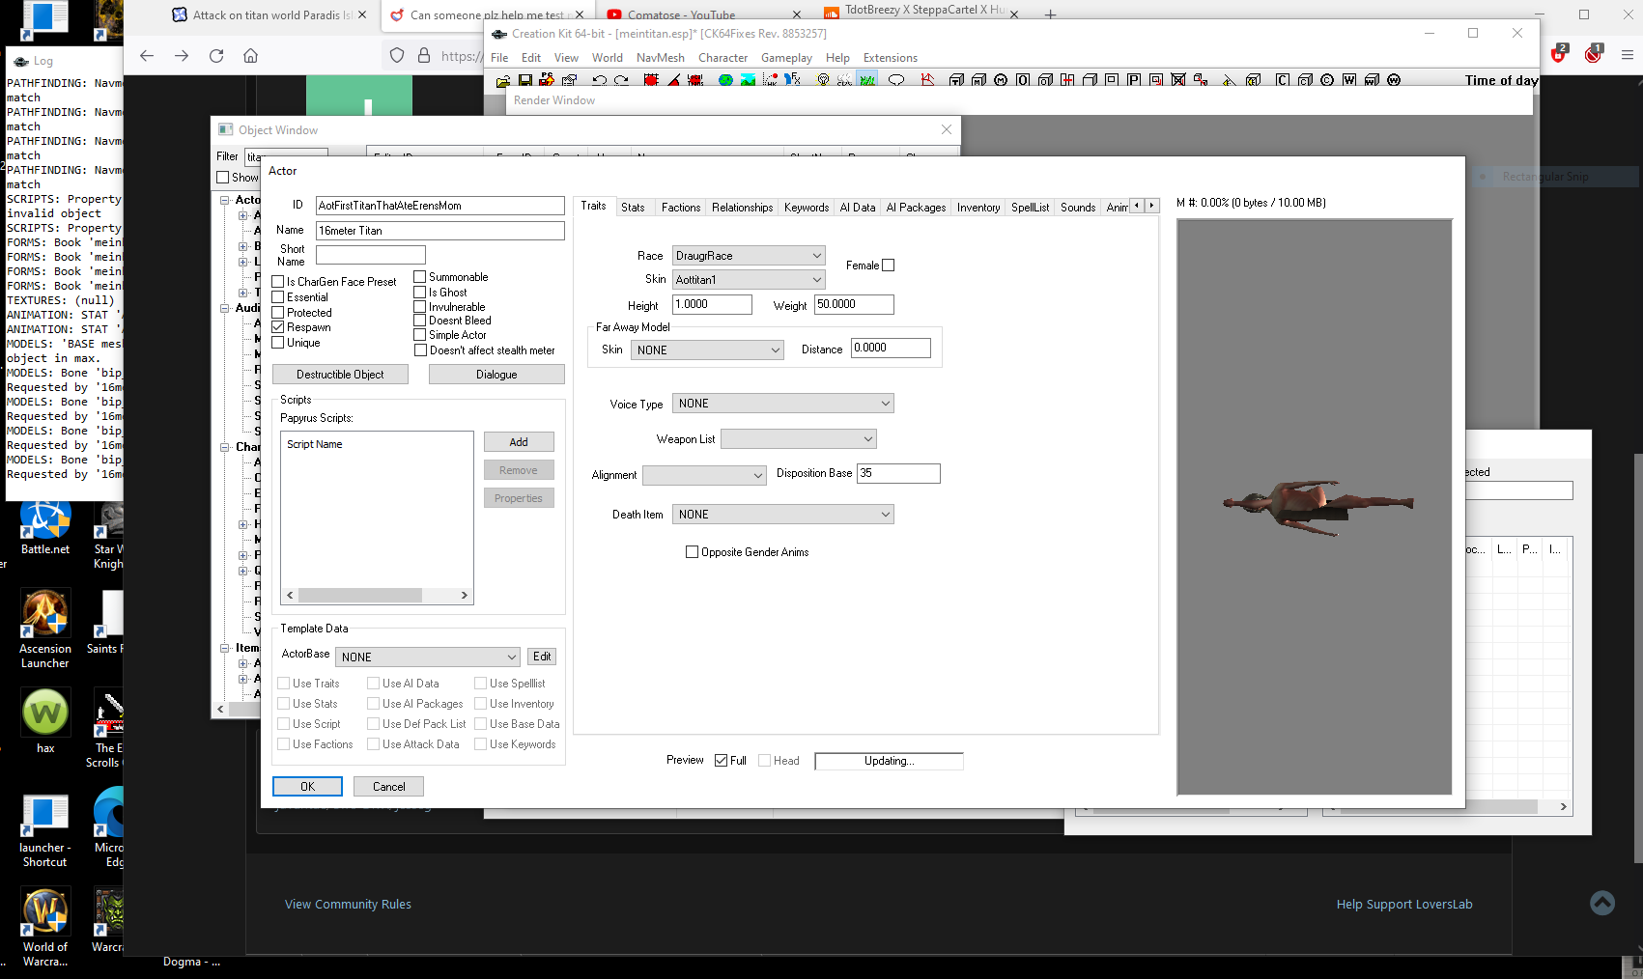Toggle the Snap to Angle icon

(673, 80)
